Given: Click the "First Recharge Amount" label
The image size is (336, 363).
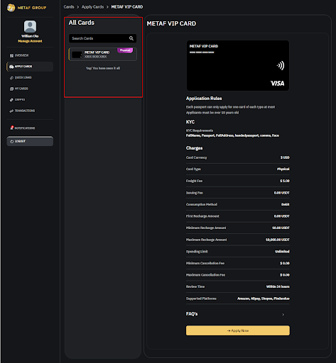Looking at the screenshot, I should point(202,216).
